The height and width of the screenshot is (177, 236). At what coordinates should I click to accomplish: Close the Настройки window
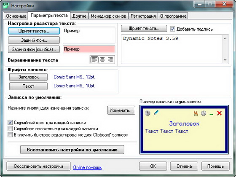coord(224,4)
